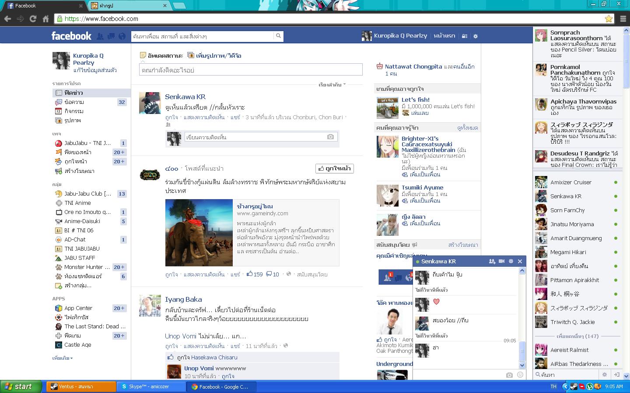Click the Chrome home icon
The image size is (630, 393).
(x=45, y=19)
